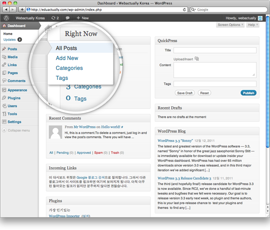Click the Media library icon
The width and height of the screenshot is (270, 230).
click(4, 57)
